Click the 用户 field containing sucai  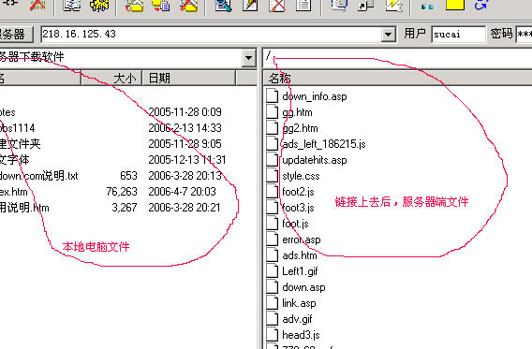[x=458, y=35]
